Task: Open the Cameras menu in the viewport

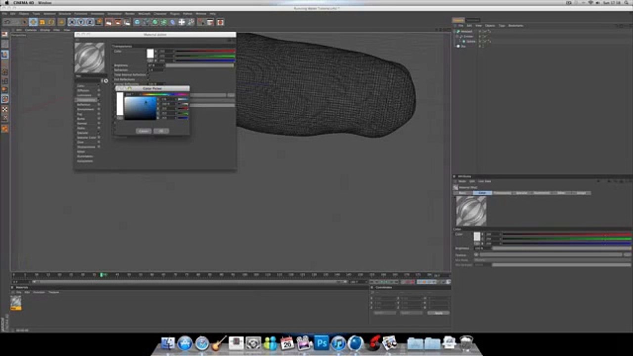Action: pyautogui.click(x=31, y=30)
